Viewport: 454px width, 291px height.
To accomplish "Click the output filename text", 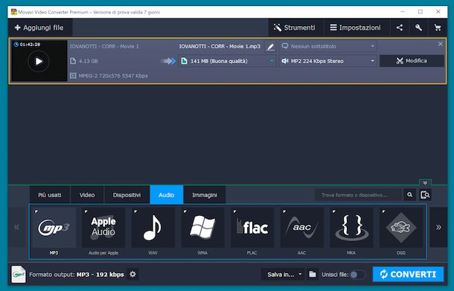I will pos(220,46).
